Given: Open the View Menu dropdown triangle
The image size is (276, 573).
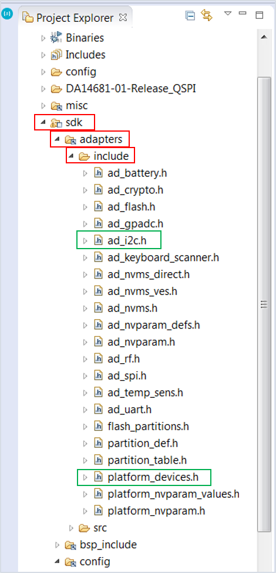Looking at the screenshot, I should tap(228, 14).
